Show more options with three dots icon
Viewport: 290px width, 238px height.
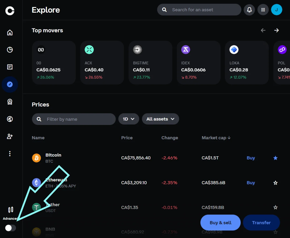tap(10, 154)
